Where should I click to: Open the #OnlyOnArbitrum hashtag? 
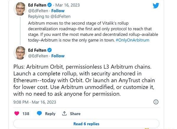pos(132,40)
